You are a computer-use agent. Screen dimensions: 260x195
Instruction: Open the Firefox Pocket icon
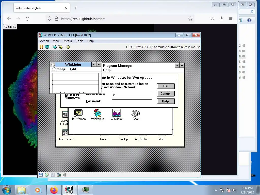click(213, 19)
